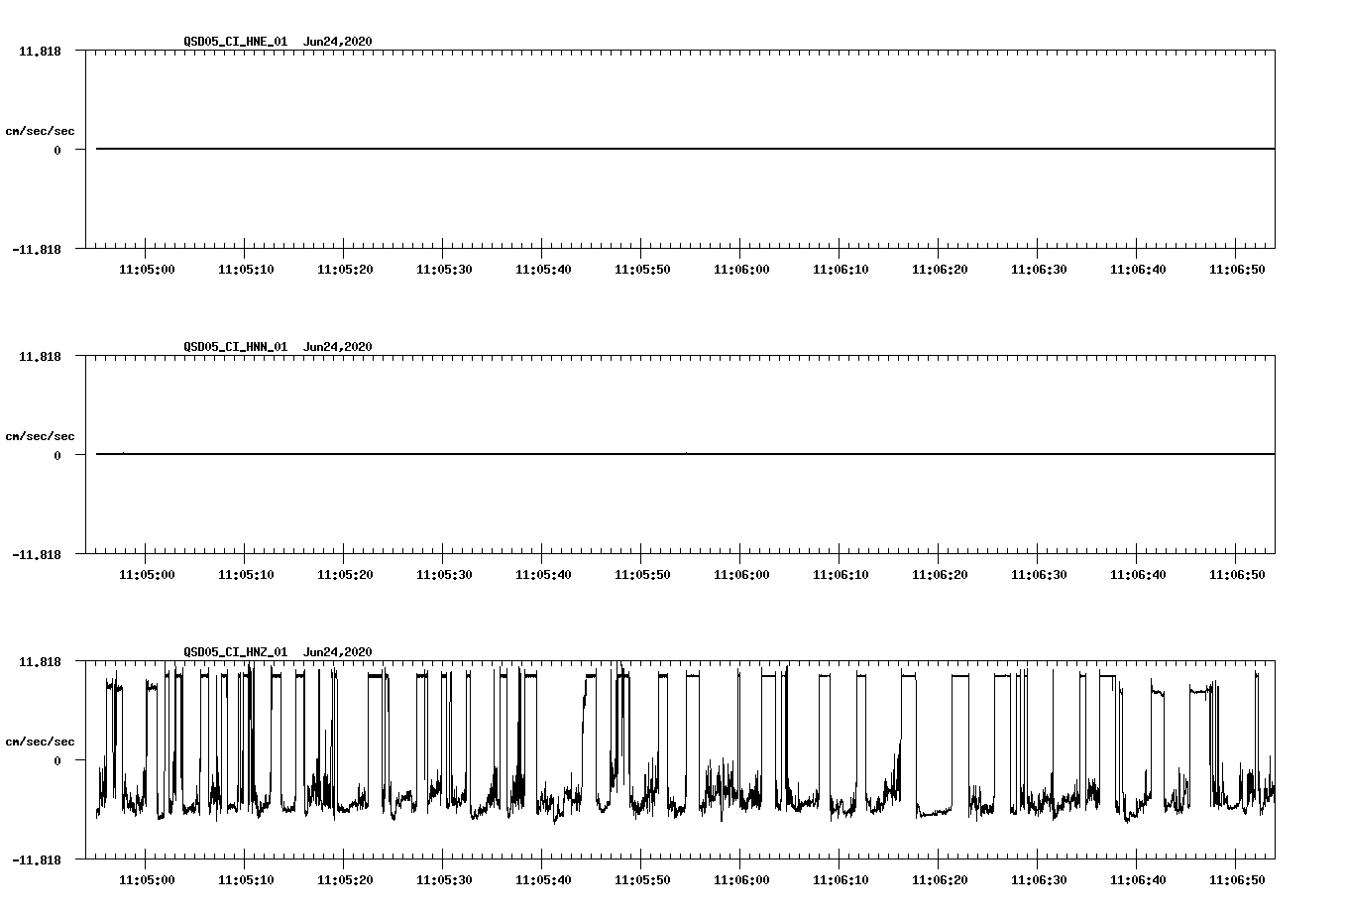Image resolution: width=1346 pixels, height=916 pixels.
Task: Click the 11:05:40 time label under HNN plot
Action: (543, 575)
